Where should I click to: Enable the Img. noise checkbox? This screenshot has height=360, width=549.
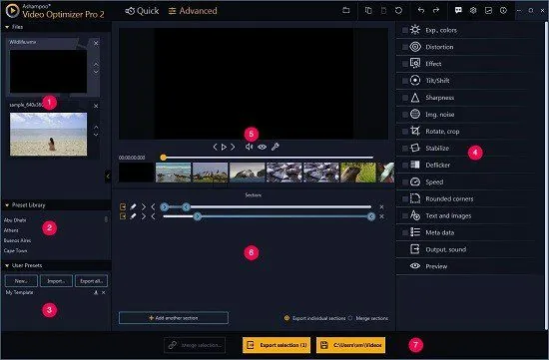click(404, 115)
